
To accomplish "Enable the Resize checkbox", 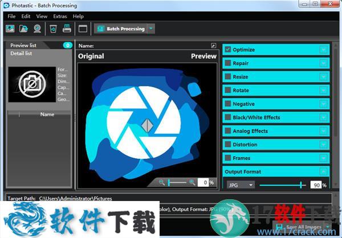I will (228, 76).
